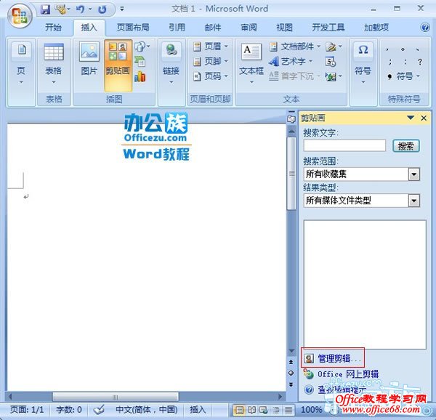Click the vertical scrollbar thumb
The width and height of the screenshot is (436, 420).
[291, 174]
